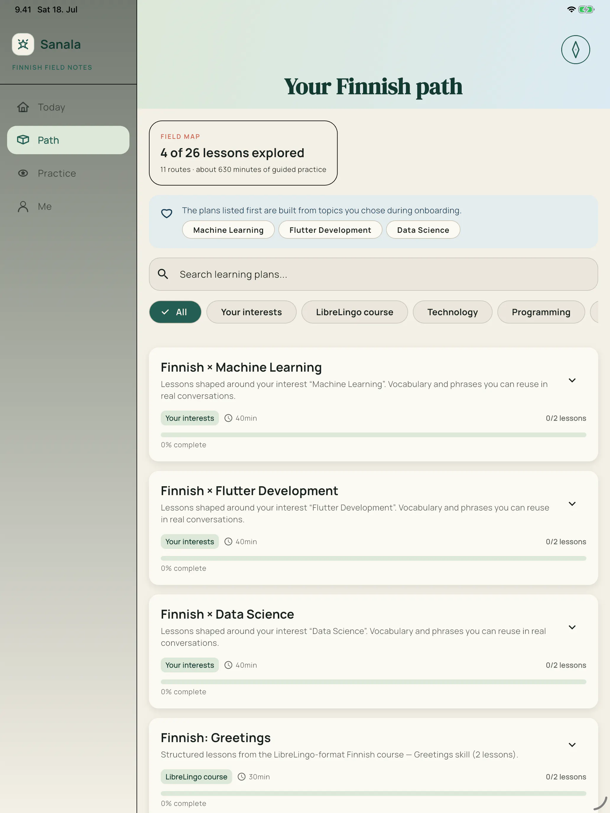Image resolution: width=610 pixels, height=813 pixels.
Task: Filter by Technology chip
Action: tap(452, 312)
